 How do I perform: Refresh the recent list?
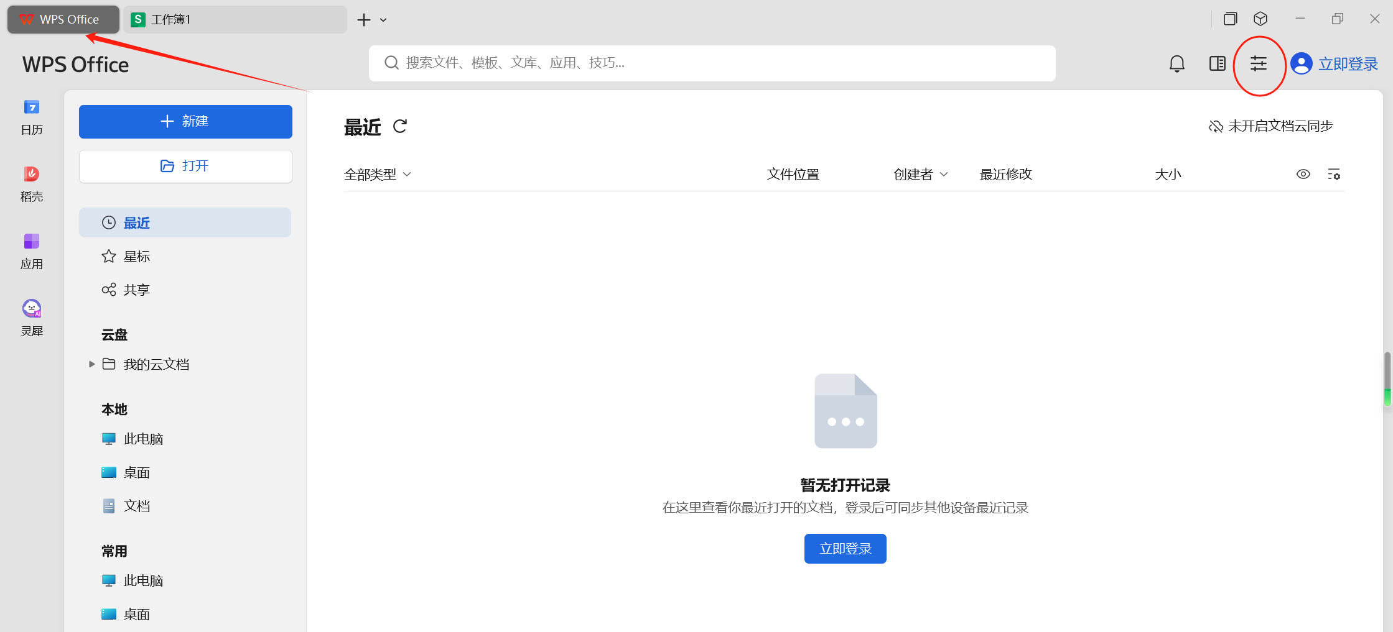[x=400, y=127]
